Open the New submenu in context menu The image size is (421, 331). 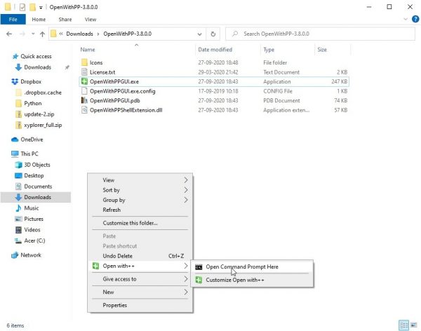point(140,292)
